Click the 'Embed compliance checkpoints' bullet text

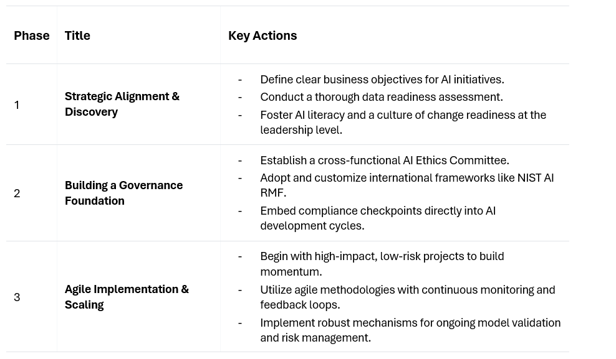click(x=377, y=211)
